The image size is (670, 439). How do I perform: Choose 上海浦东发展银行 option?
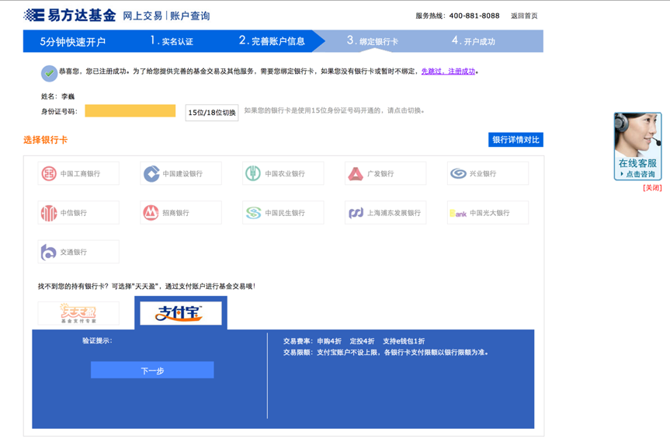point(385,212)
